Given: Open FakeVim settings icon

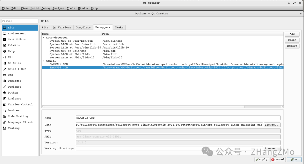Looking at the screenshot, I should coord(5,45).
